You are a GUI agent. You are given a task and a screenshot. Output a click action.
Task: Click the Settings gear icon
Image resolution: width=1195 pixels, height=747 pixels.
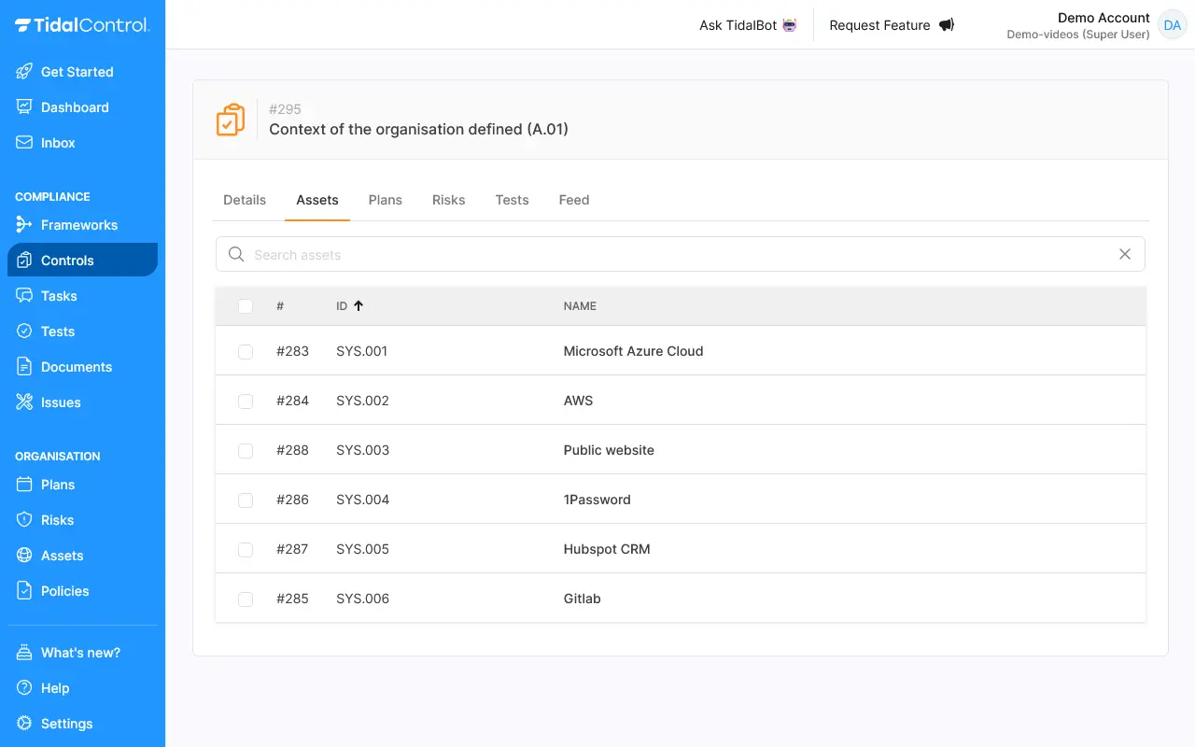point(24,724)
